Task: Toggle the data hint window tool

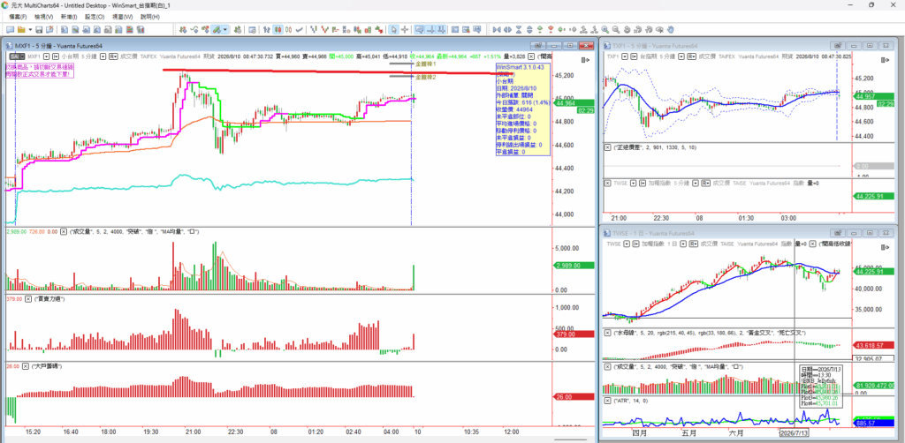Action: [x=420, y=29]
